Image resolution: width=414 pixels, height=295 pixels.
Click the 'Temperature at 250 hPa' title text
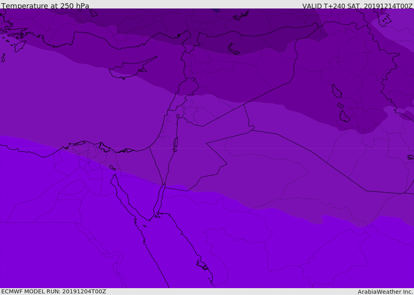[45, 6]
